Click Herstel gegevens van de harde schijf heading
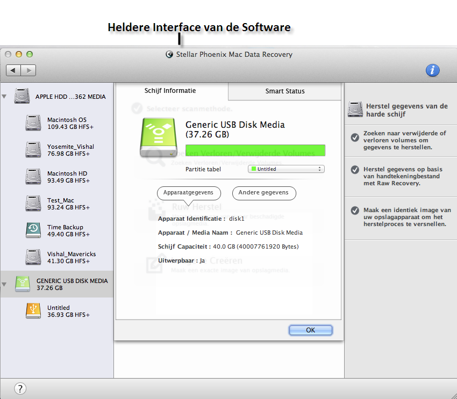 407,110
